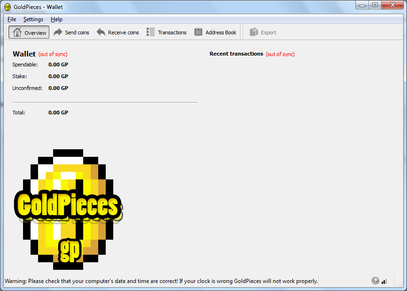Image resolution: width=407 pixels, height=291 pixels.
Task: Open the Help menu
Action: click(56, 19)
